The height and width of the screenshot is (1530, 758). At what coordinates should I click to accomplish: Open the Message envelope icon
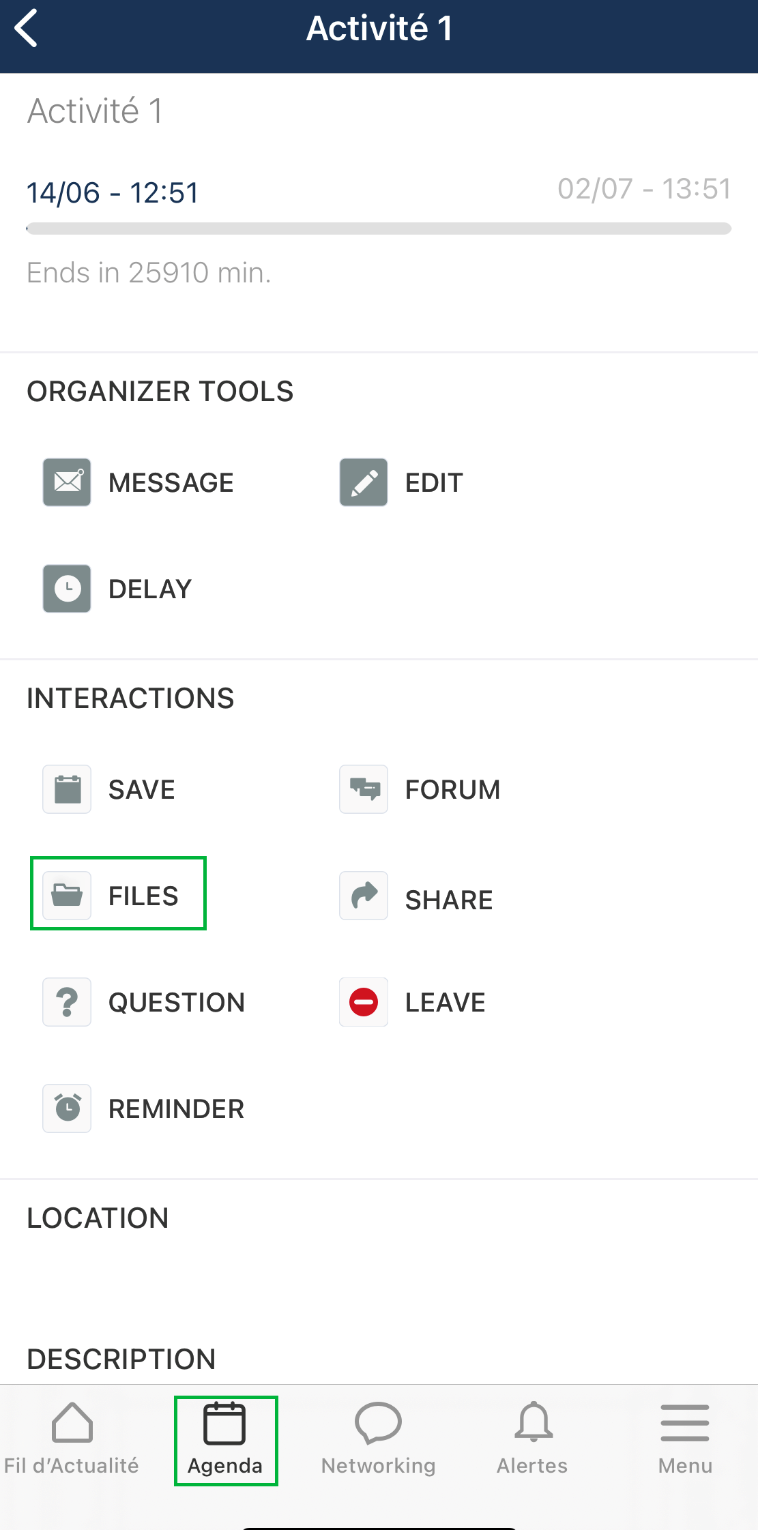tap(67, 482)
